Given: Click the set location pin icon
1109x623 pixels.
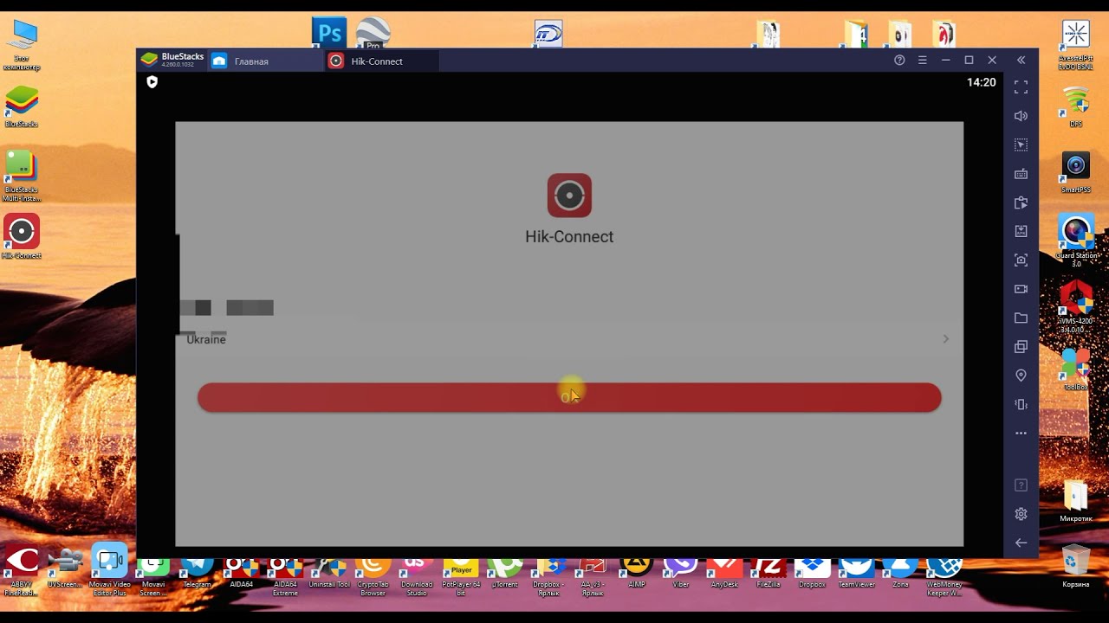Looking at the screenshot, I should tap(1021, 376).
